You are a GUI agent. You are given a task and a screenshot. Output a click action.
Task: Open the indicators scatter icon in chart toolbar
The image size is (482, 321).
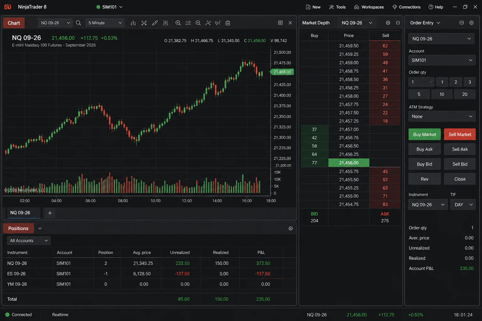(144, 23)
